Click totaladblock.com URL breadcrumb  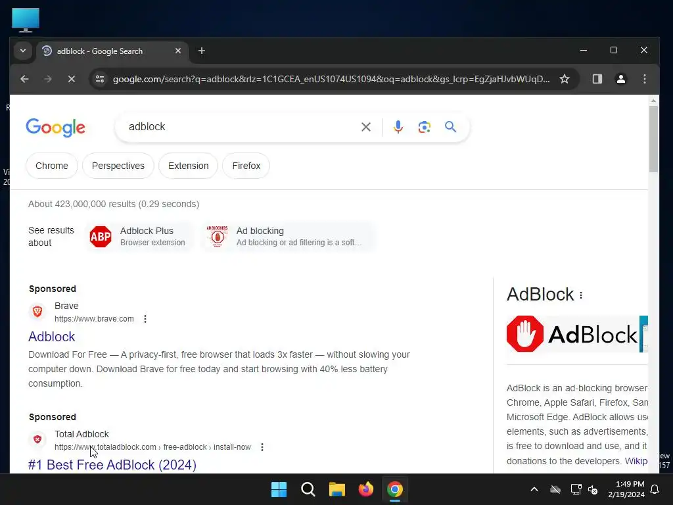coord(152,447)
